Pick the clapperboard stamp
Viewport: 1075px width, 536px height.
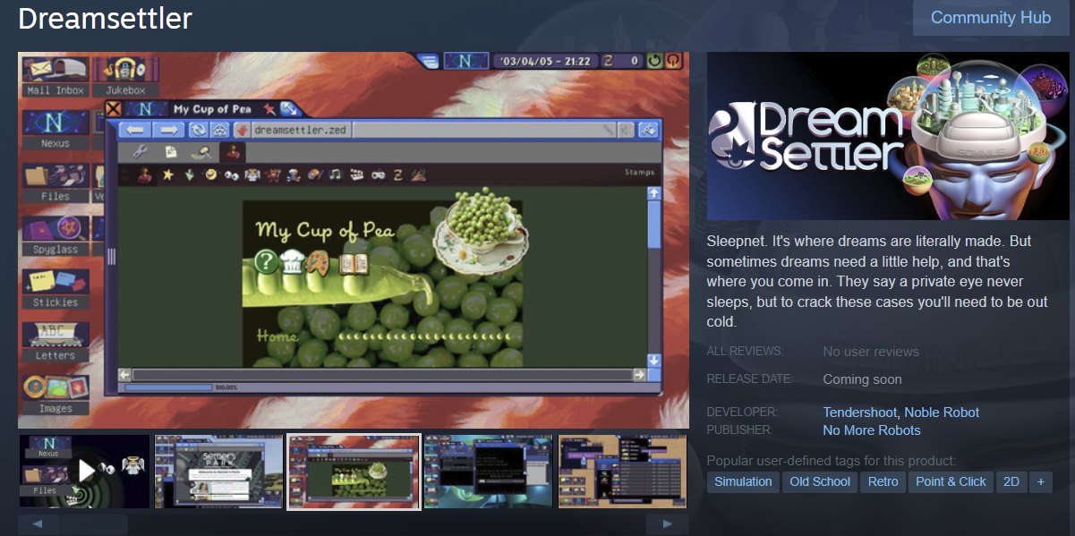click(x=356, y=174)
